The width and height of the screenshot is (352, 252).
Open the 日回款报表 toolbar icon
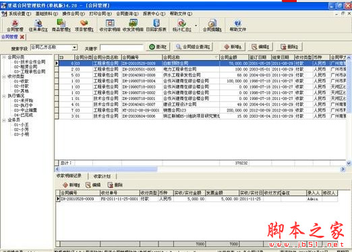[x=156, y=26]
